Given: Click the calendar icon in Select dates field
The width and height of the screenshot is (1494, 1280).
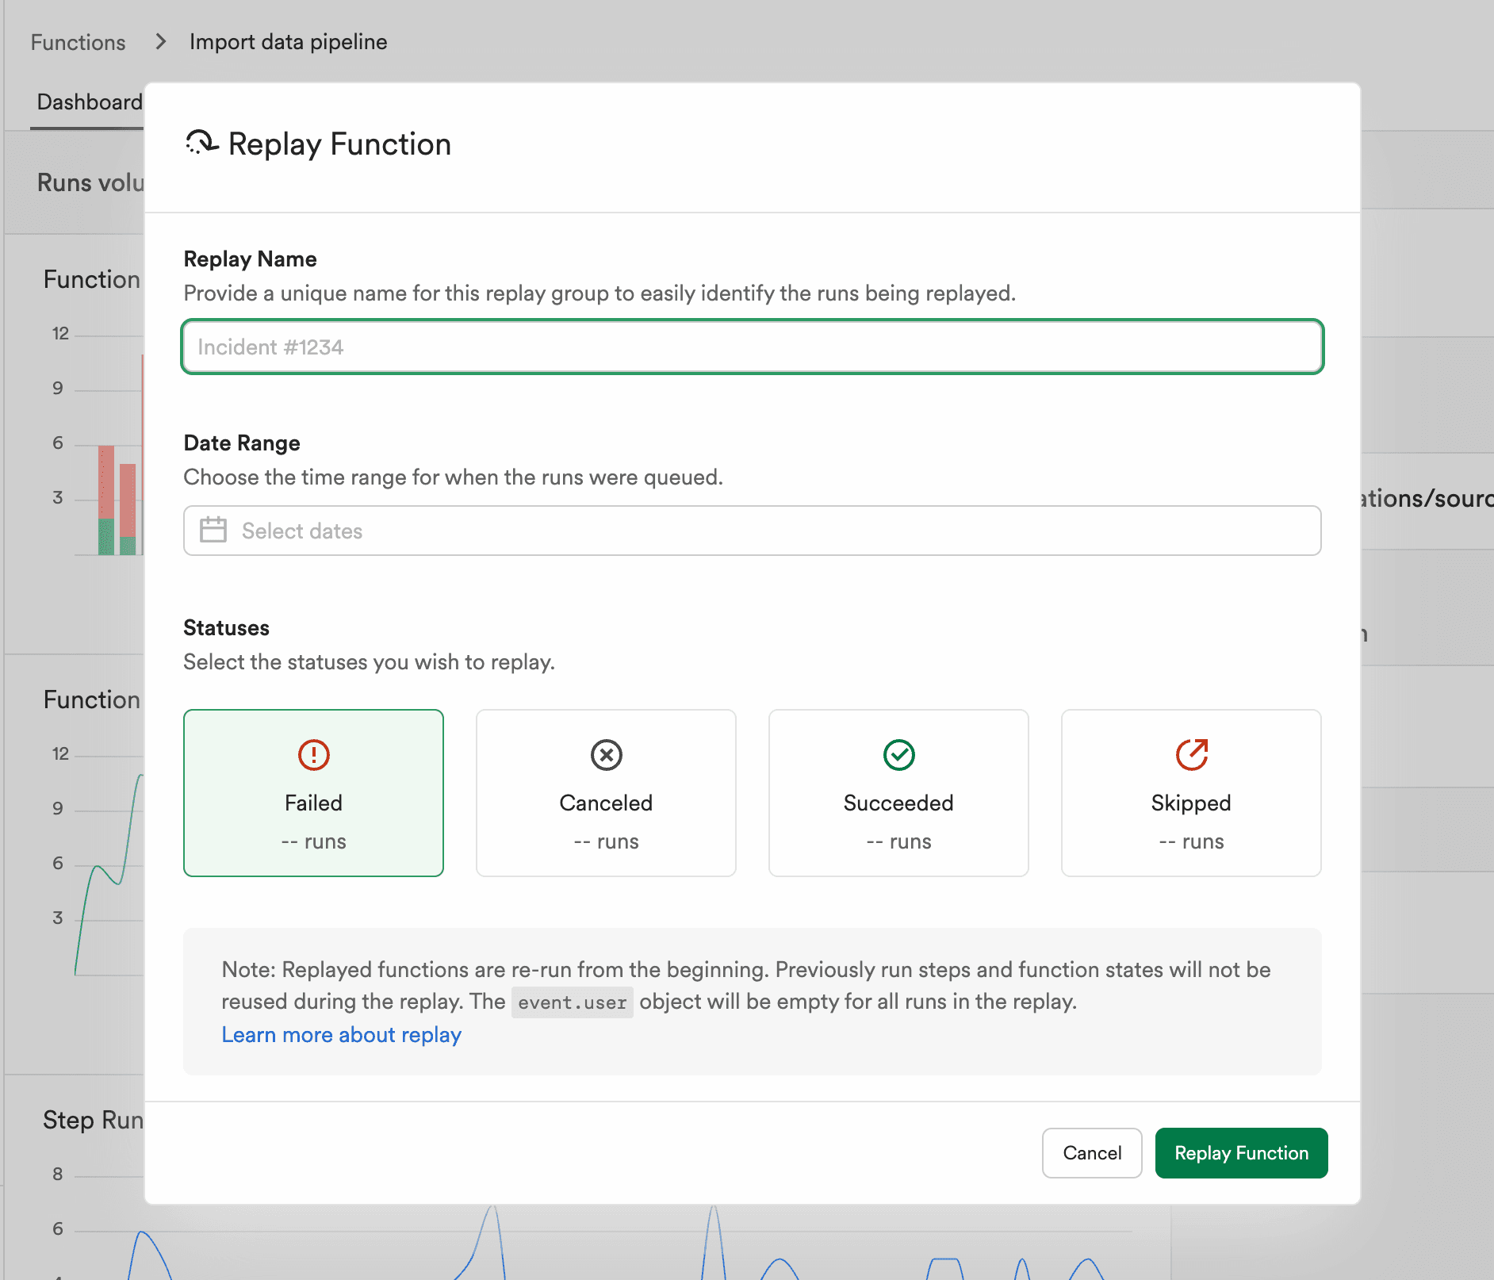Looking at the screenshot, I should coord(214,530).
